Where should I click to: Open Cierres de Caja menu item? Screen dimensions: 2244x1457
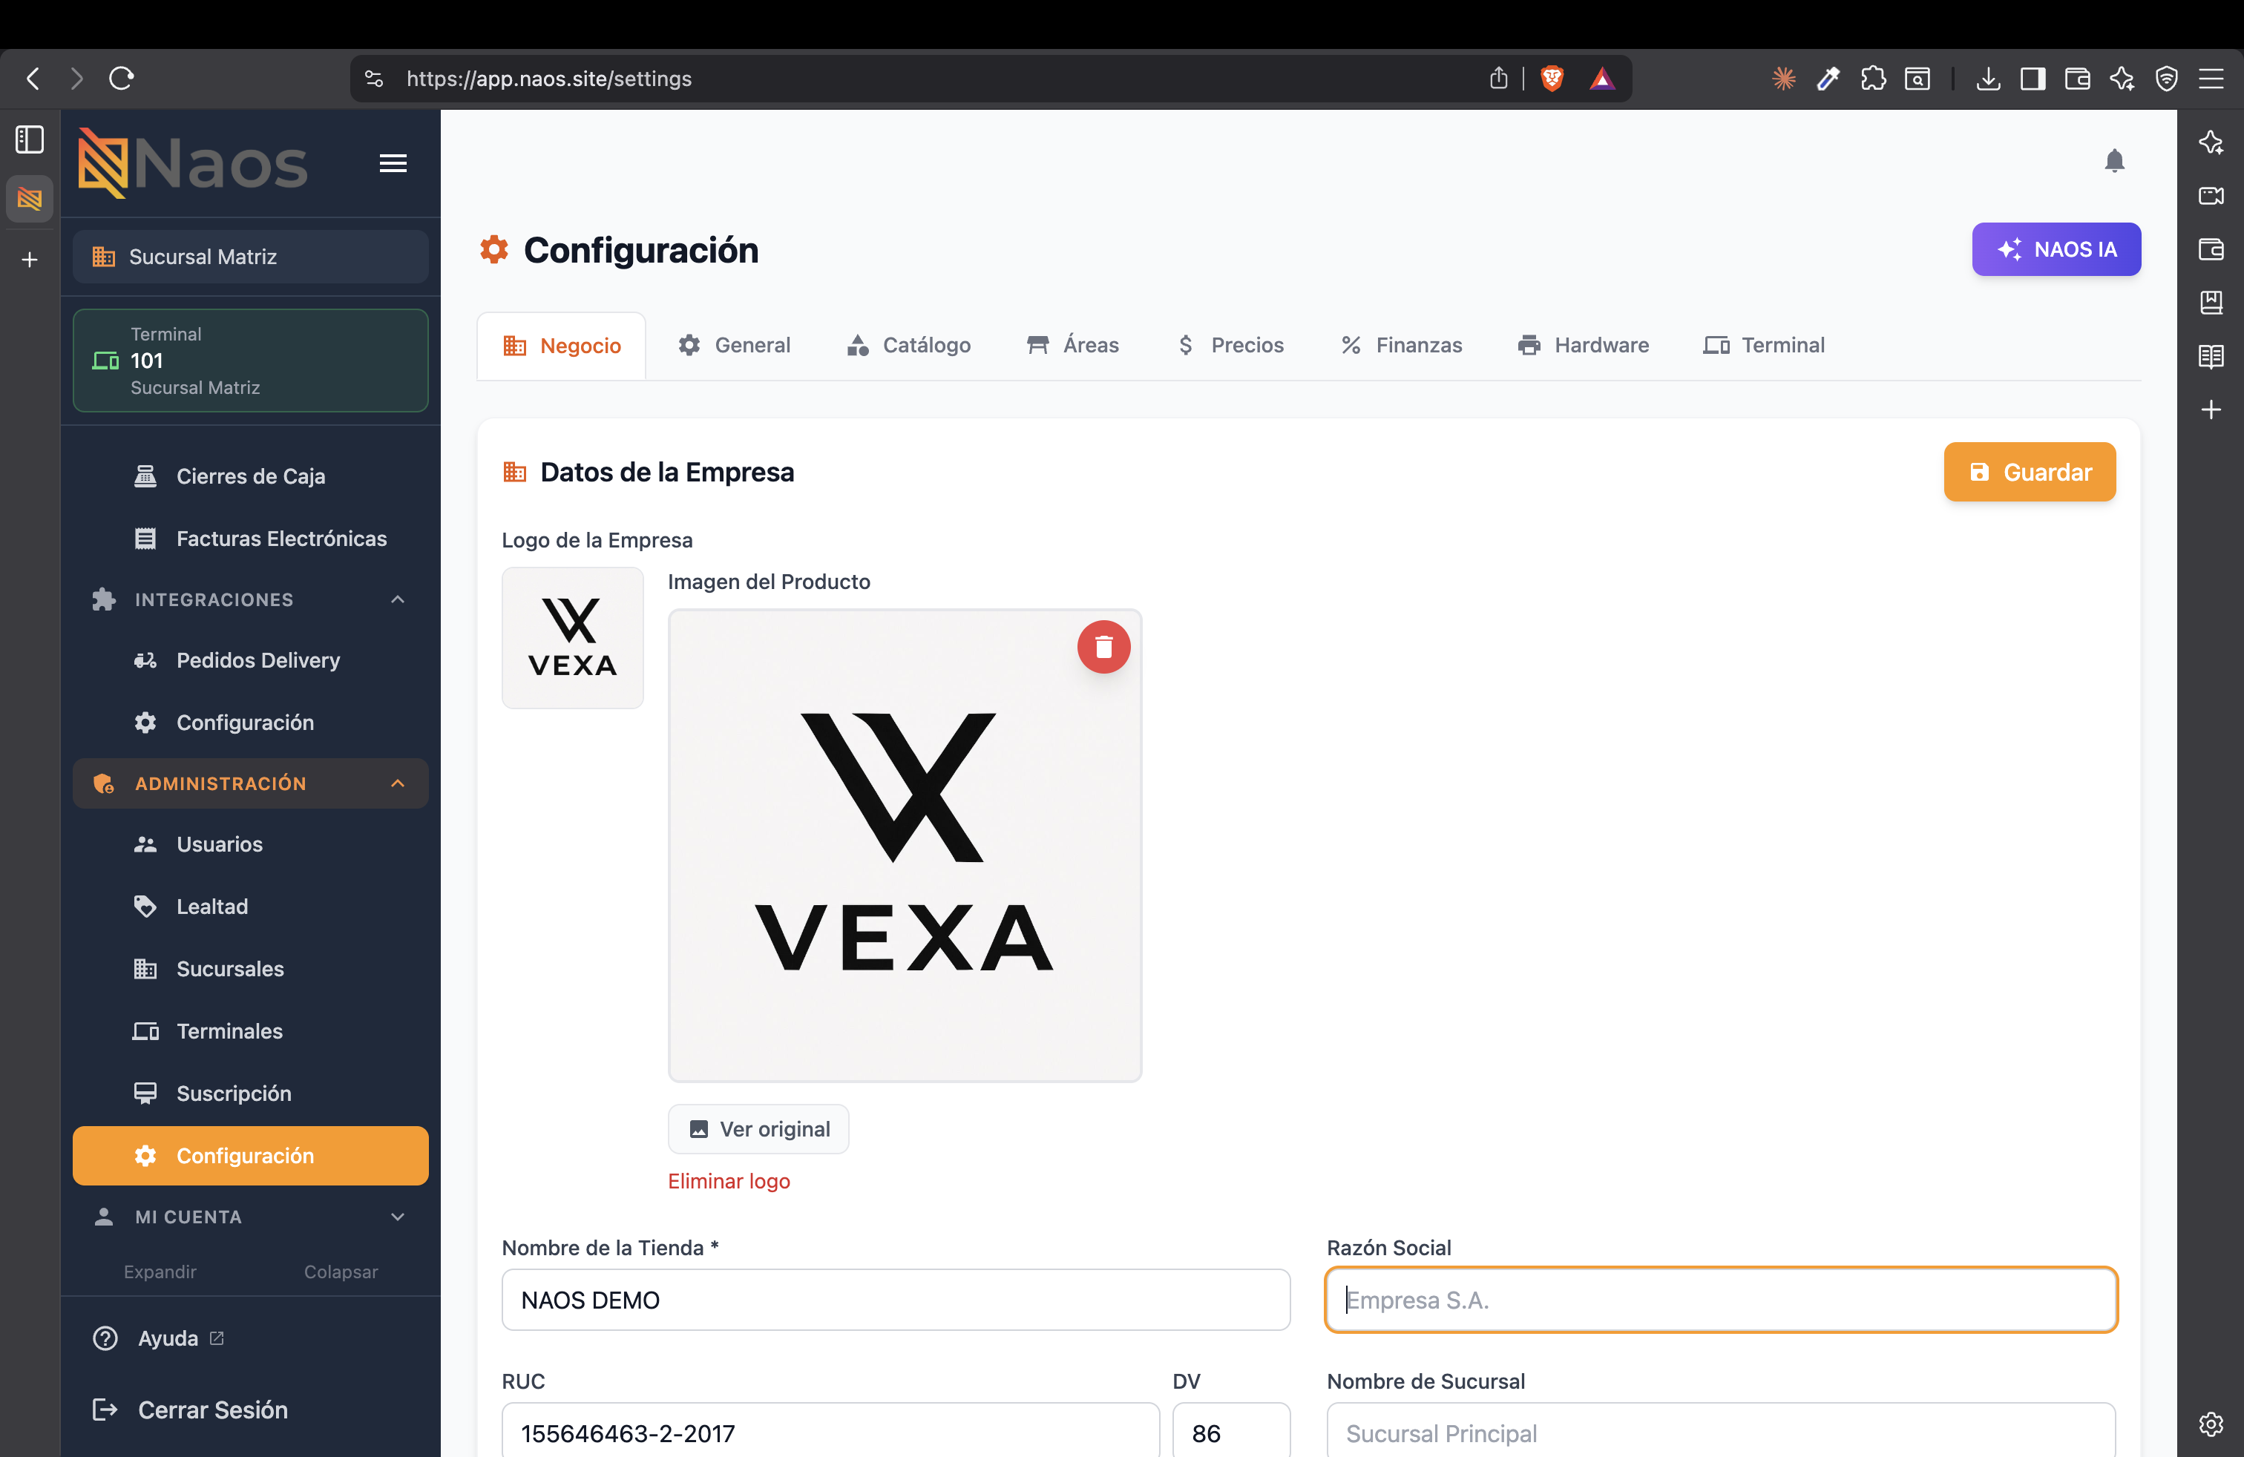(250, 476)
